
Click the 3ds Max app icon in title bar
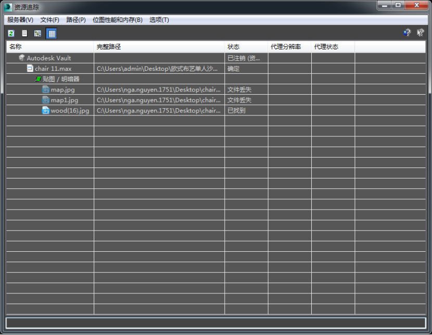(8, 7)
